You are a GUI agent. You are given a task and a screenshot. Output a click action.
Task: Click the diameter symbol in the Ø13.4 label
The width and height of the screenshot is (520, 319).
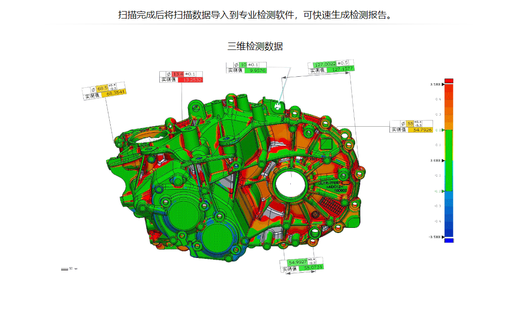coord(168,74)
